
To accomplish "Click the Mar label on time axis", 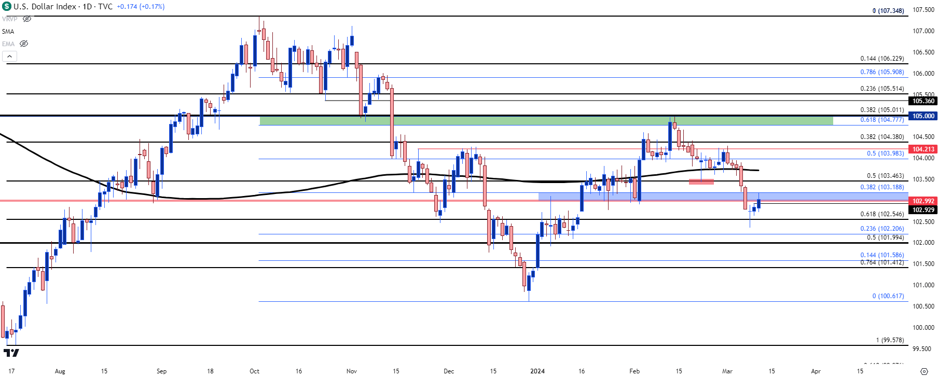I will tap(727, 371).
